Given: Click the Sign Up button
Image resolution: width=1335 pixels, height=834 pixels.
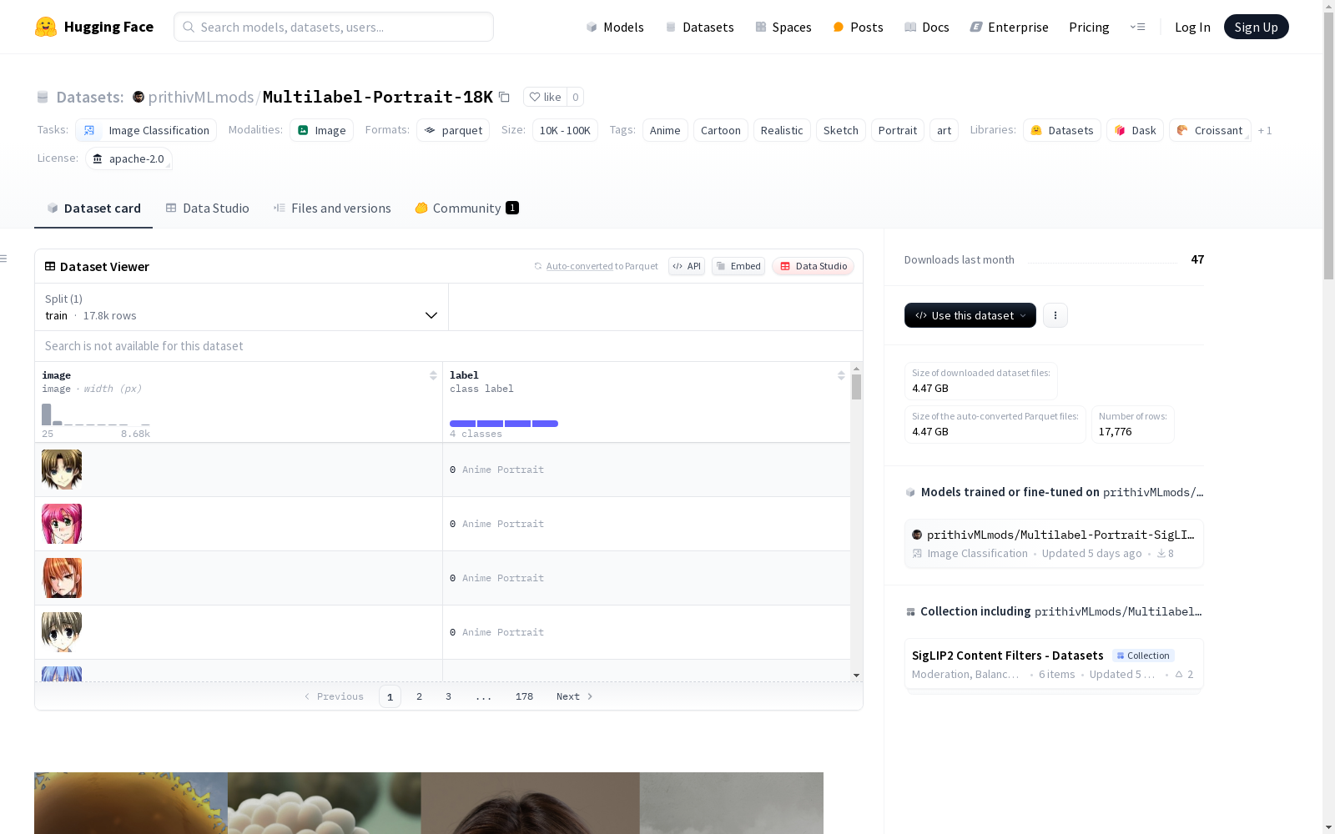Looking at the screenshot, I should tap(1256, 27).
